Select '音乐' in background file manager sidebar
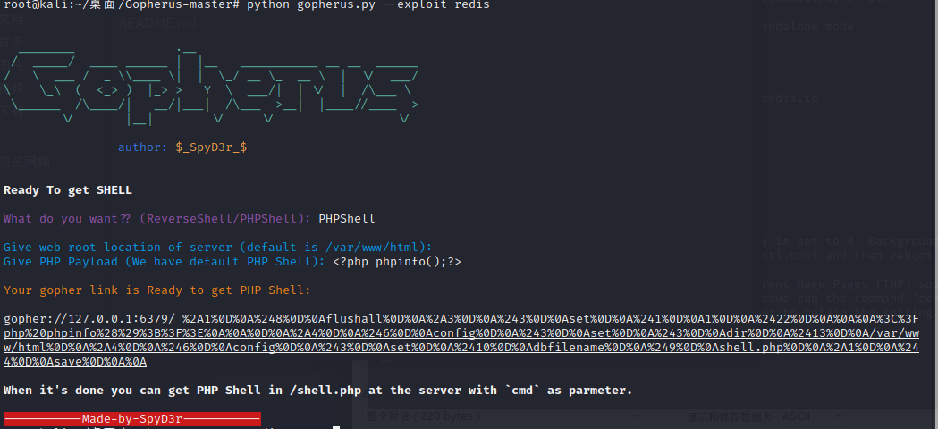This screenshot has width=938, height=429. pos(12,42)
